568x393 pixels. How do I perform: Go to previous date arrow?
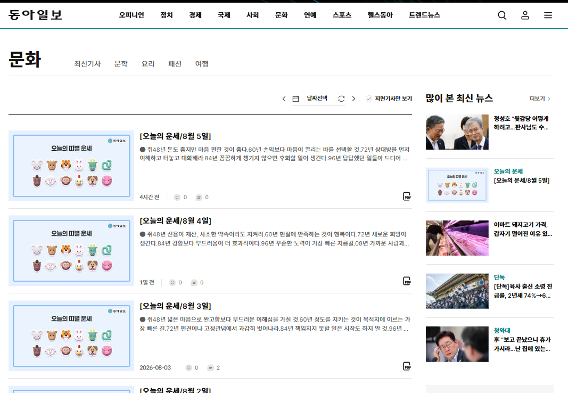[284, 99]
